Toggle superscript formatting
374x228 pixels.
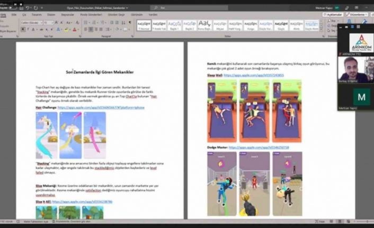pos(51,29)
